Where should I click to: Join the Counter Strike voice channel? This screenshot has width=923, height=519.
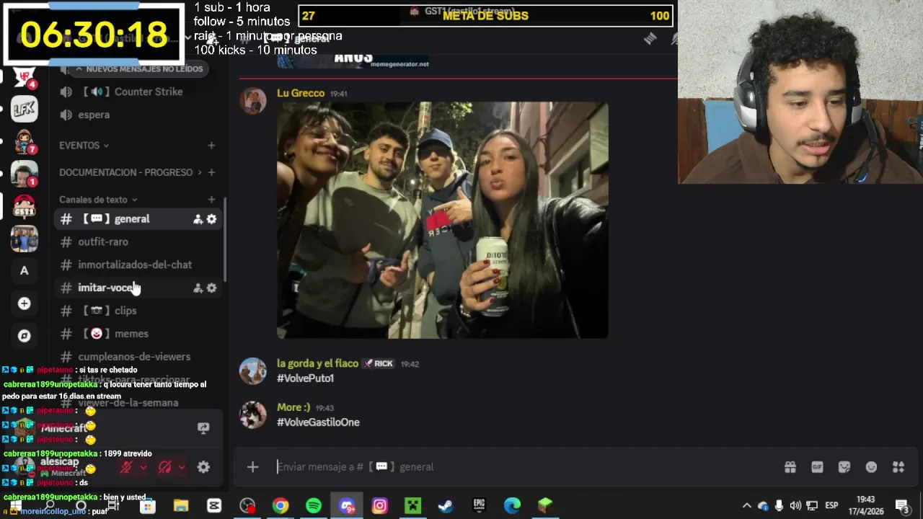point(138,92)
